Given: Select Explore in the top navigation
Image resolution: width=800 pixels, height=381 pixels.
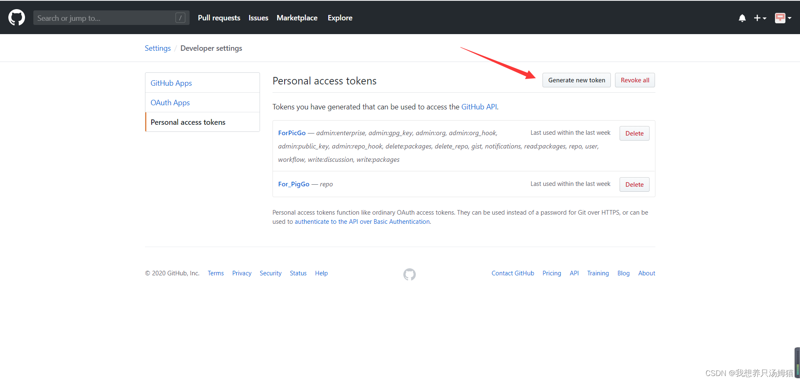Looking at the screenshot, I should [340, 18].
